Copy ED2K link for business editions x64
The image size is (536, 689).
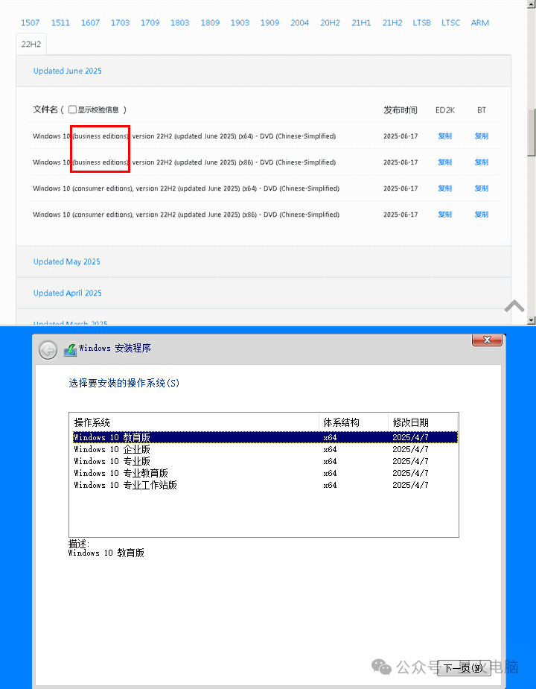[444, 136]
